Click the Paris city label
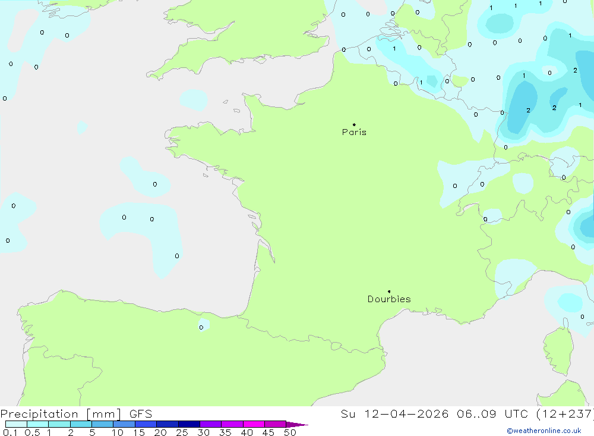The image size is (594, 436). 354,132
